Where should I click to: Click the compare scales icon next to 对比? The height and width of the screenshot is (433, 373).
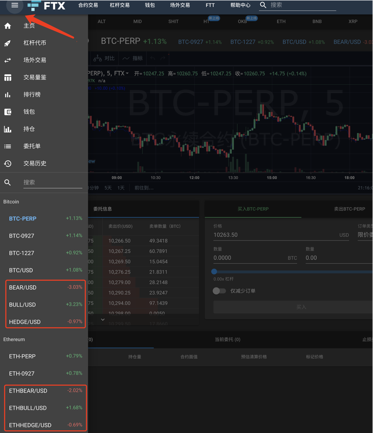[x=97, y=58]
